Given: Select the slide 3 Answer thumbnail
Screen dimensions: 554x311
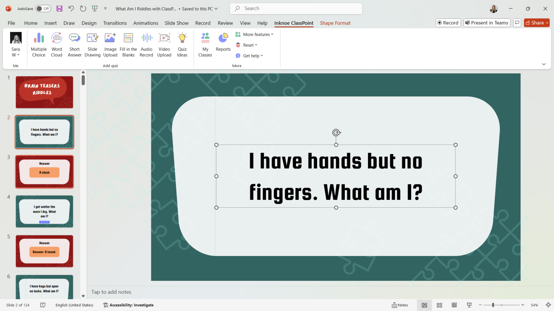Looking at the screenshot, I should (44, 172).
